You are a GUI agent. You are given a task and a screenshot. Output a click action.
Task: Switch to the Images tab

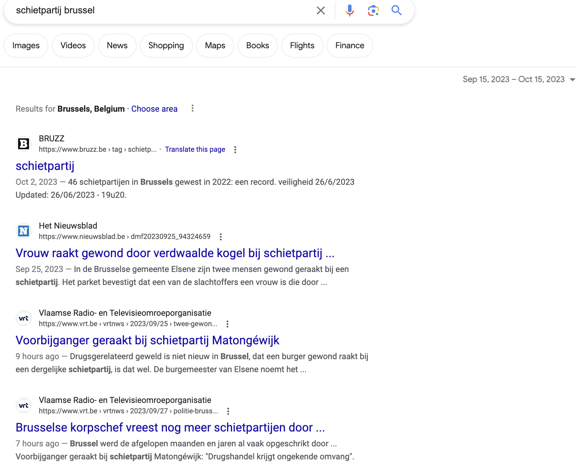coord(26,46)
